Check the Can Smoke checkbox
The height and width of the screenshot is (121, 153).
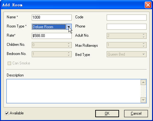pos(9,63)
